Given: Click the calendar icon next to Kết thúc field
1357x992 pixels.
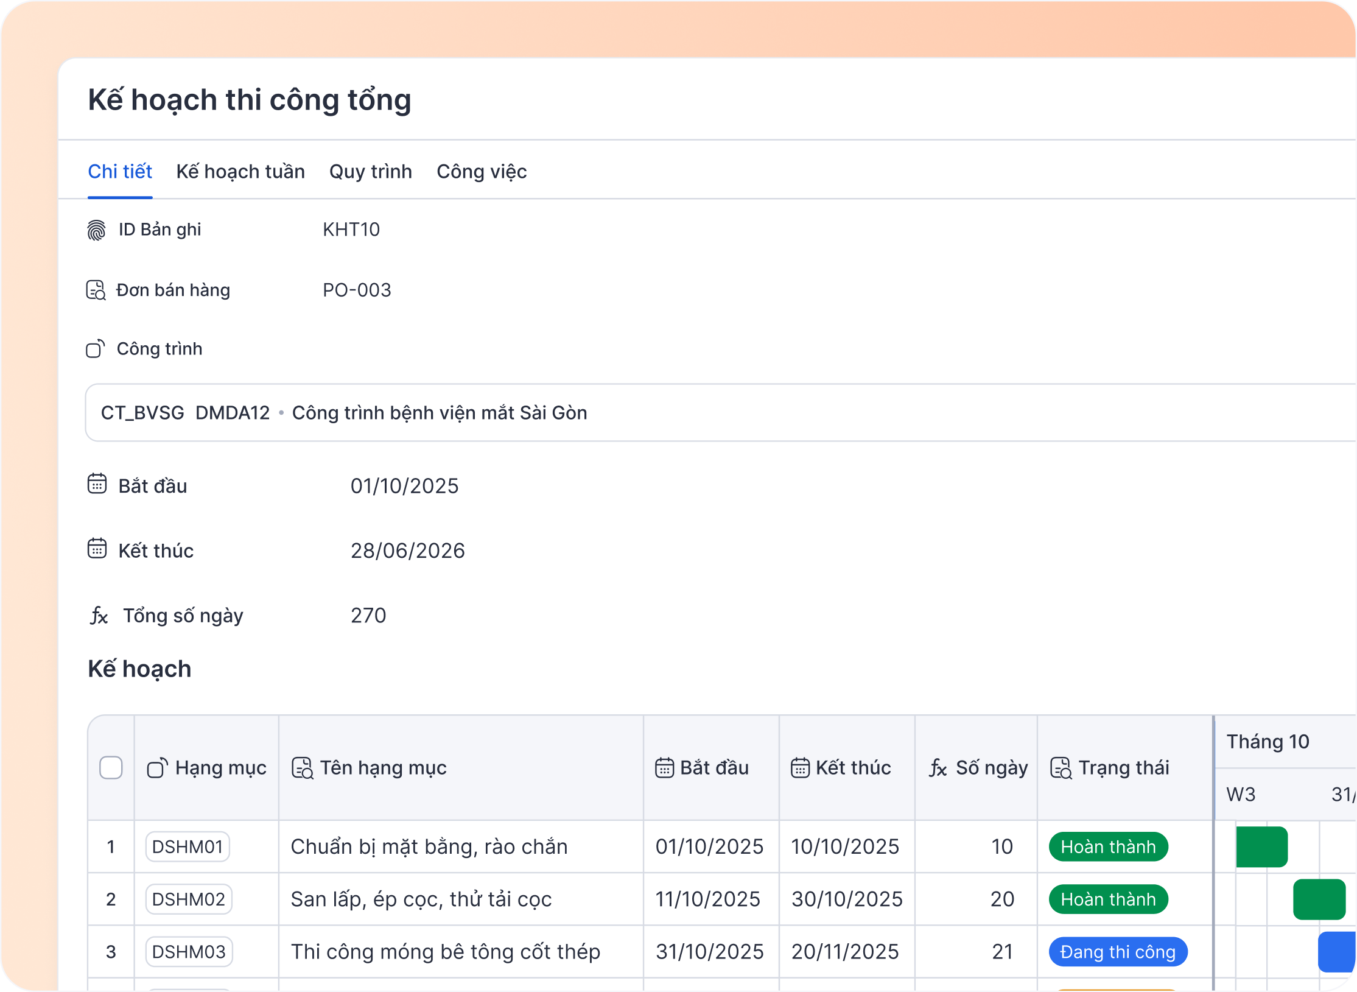Looking at the screenshot, I should (x=97, y=549).
